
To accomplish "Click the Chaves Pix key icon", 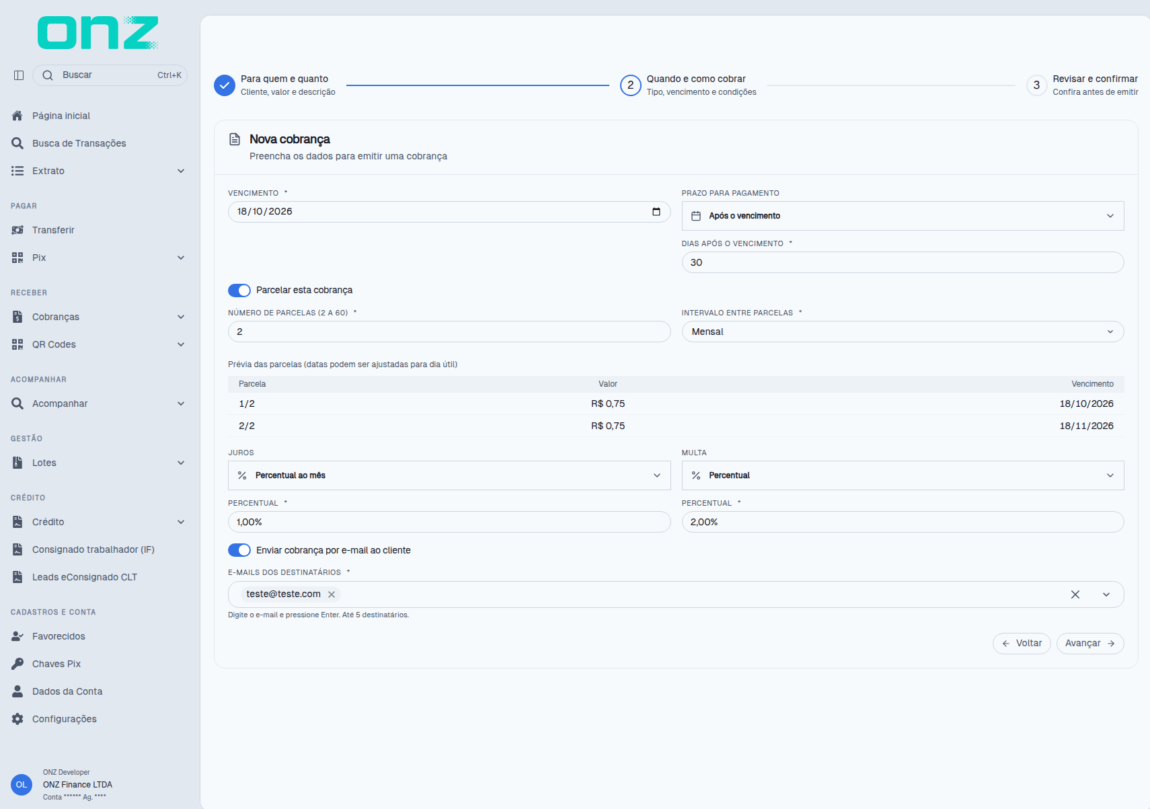I will [x=17, y=664].
